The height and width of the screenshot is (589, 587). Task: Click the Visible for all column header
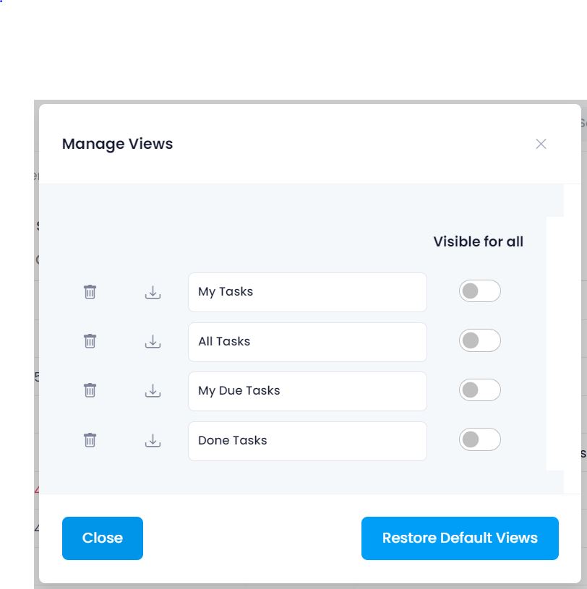click(x=478, y=241)
